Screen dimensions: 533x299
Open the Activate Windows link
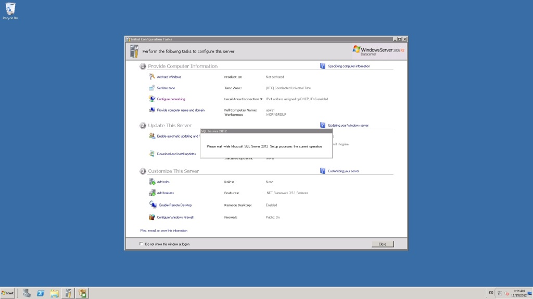click(169, 77)
